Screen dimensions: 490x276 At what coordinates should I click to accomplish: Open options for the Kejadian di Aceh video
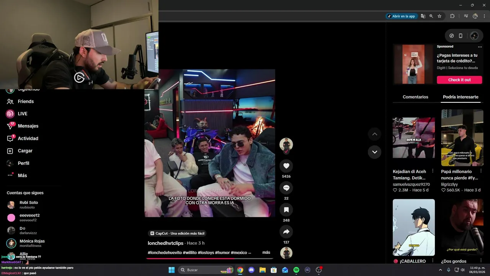click(433, 171)
